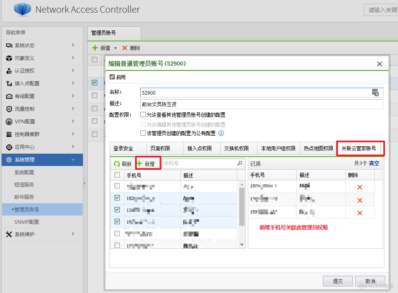Uncheck the checked row in background admin table
The height and width of the screenshot is (293, 398).
coord(95,83)
